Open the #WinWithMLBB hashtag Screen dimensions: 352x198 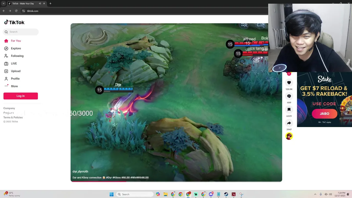139,178
